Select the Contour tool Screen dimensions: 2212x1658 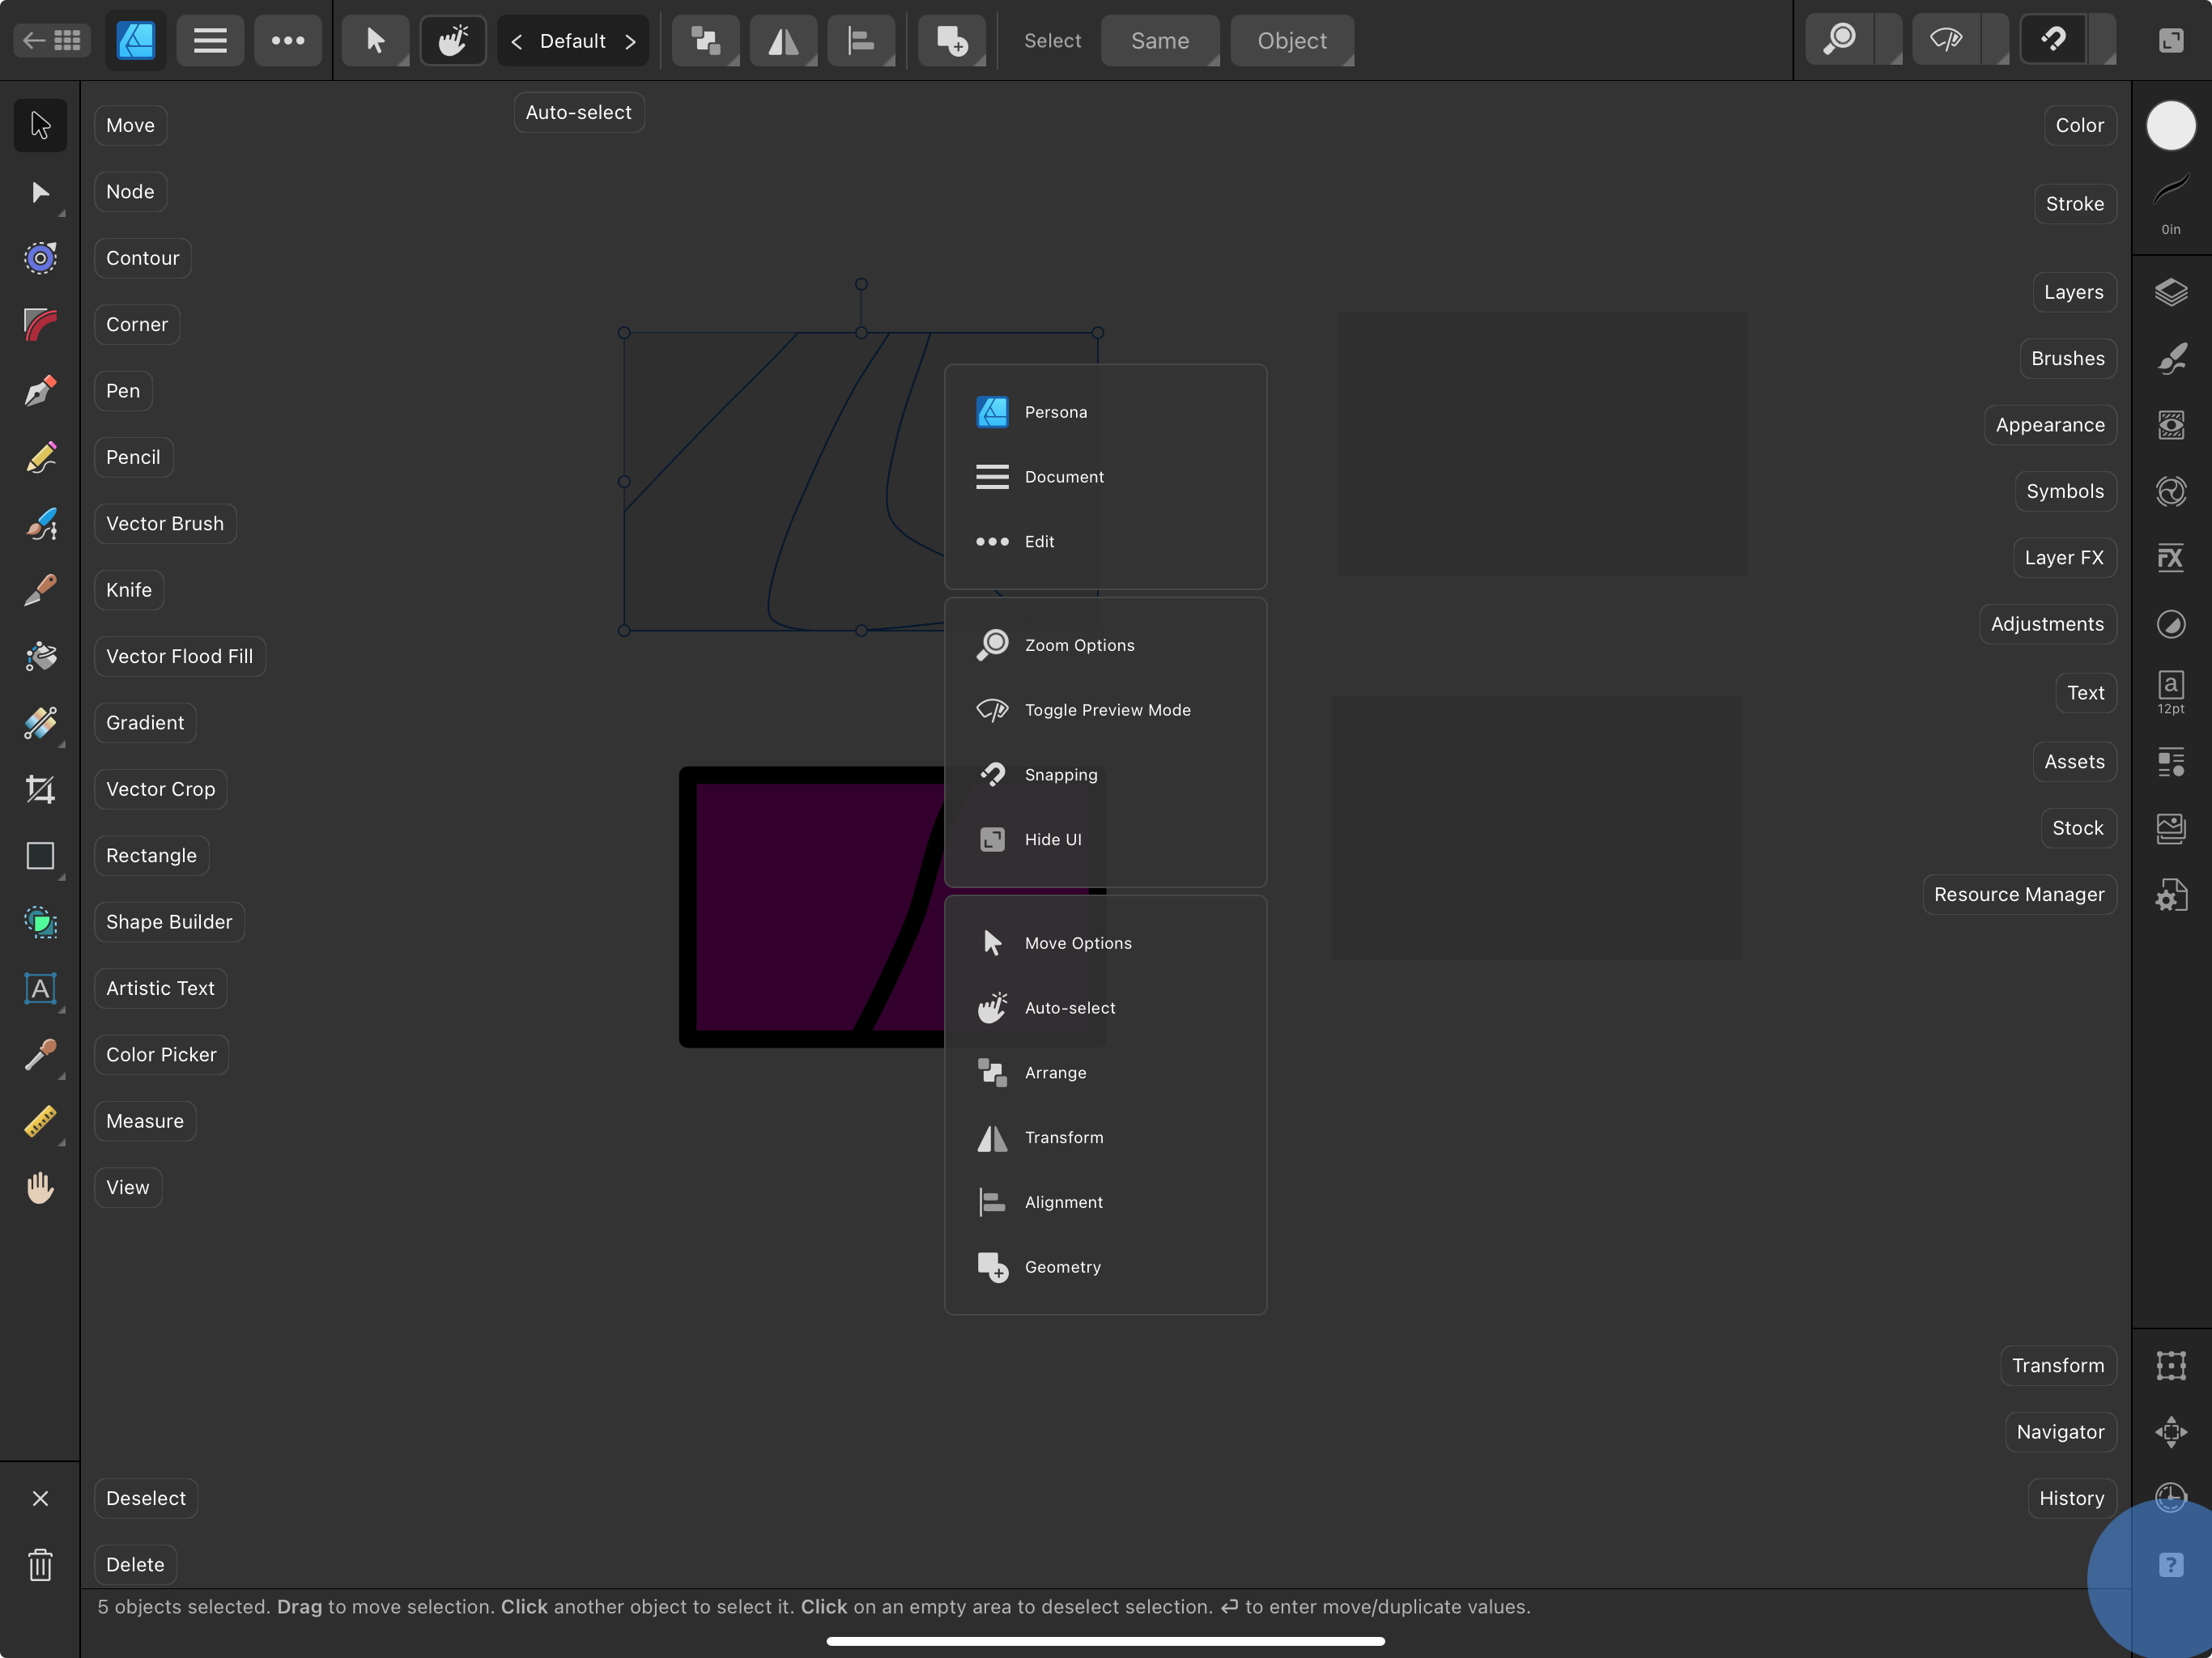[40, 258]
